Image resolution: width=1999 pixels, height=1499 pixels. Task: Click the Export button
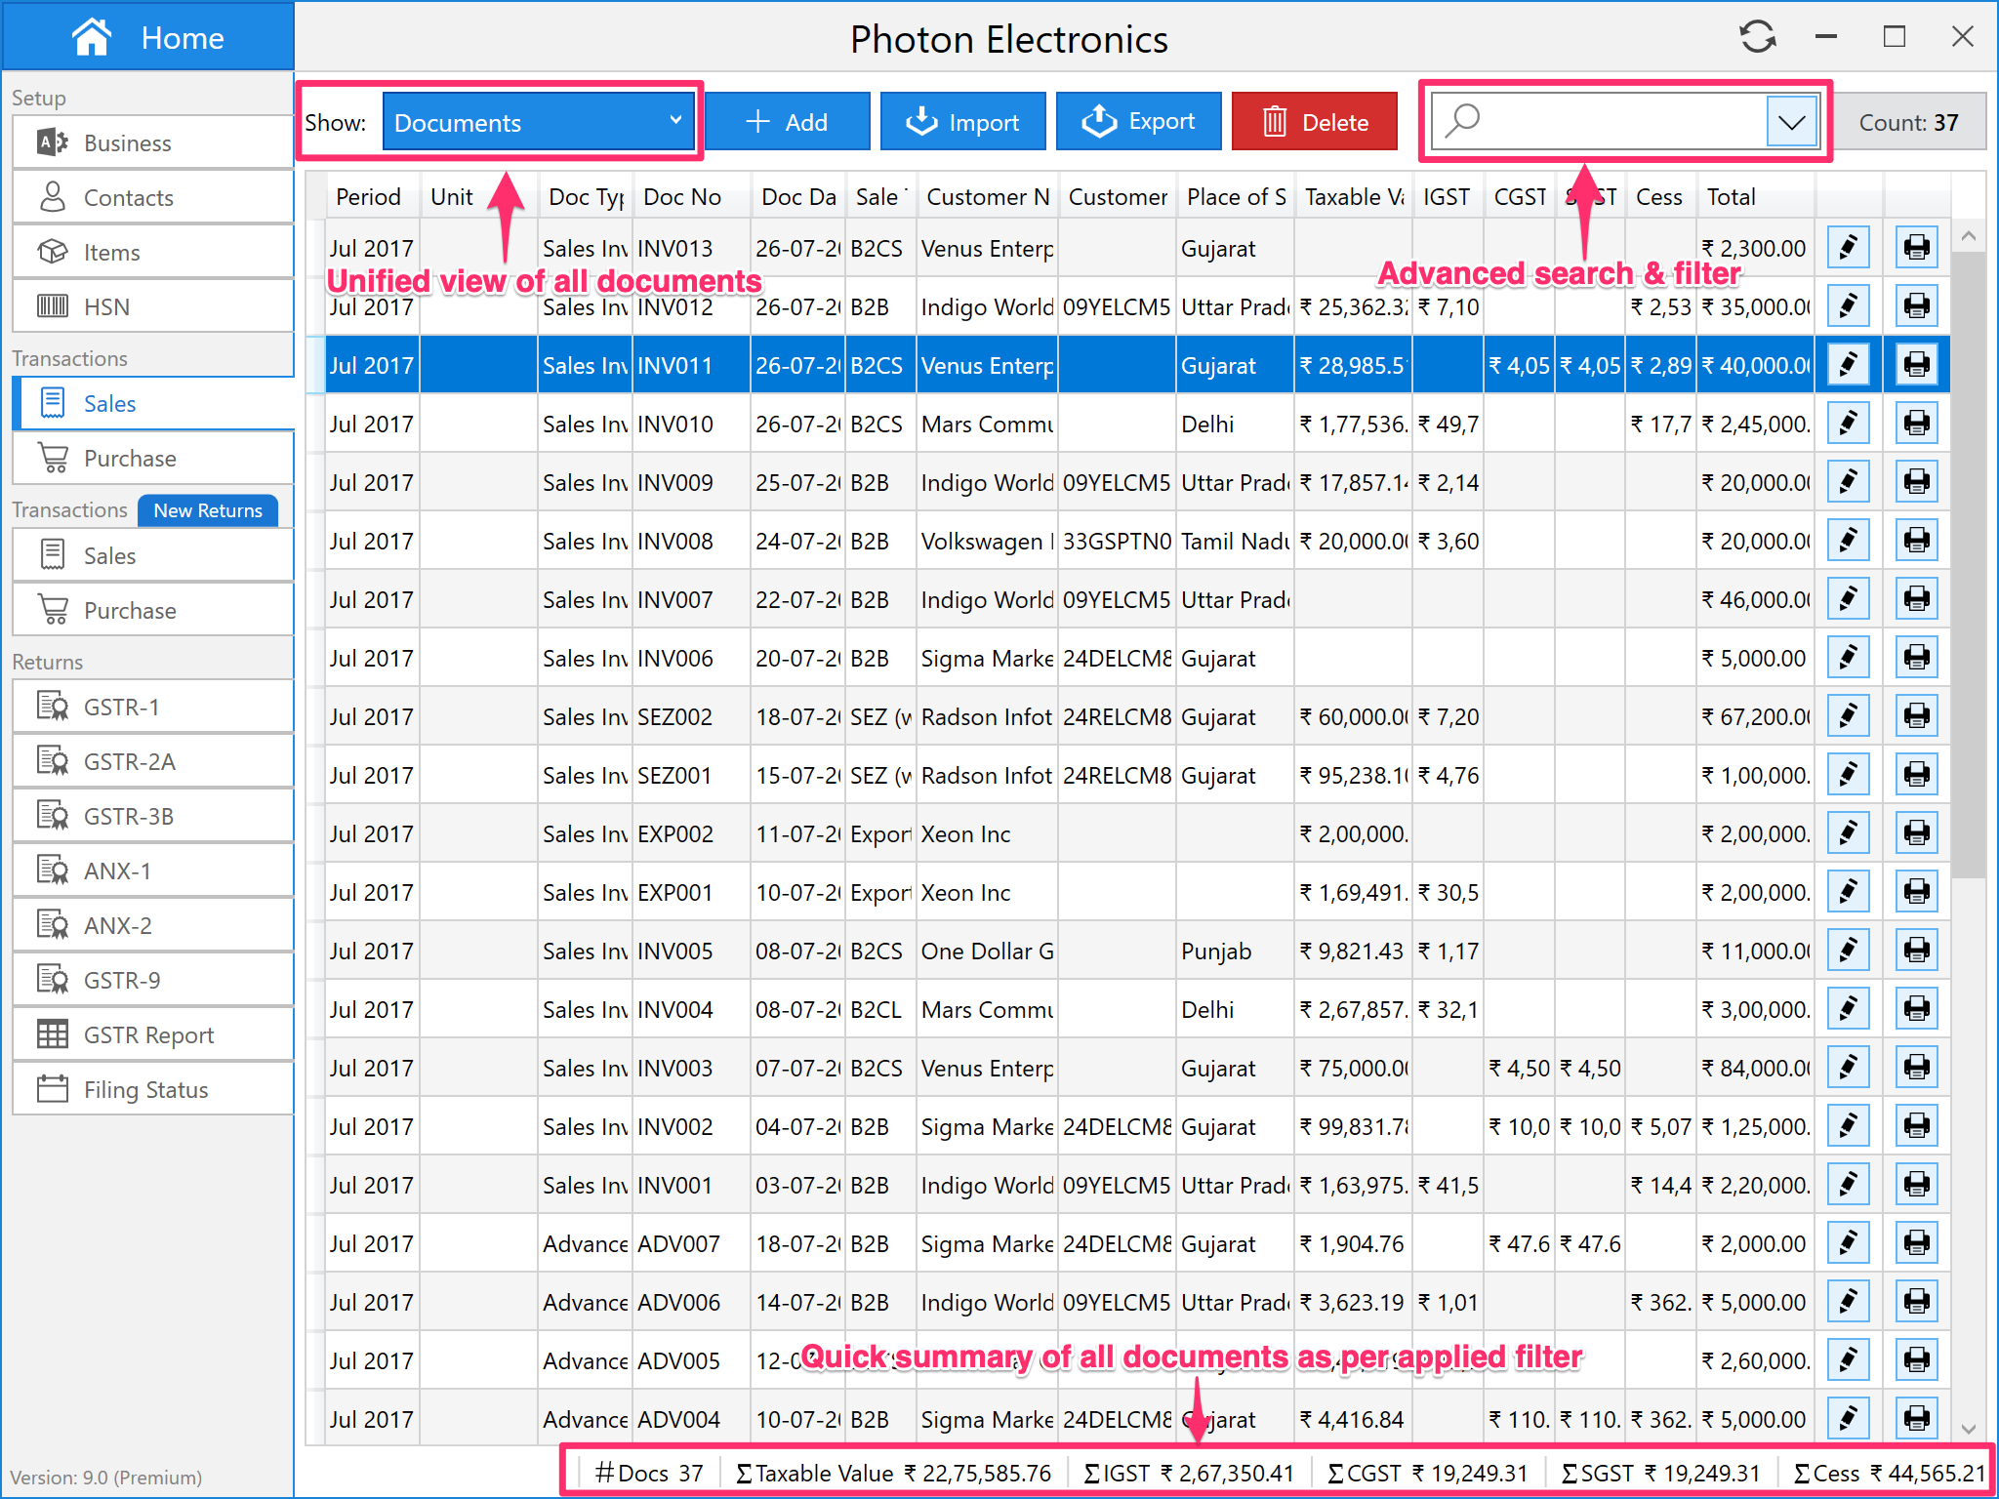coord(1138,122)
